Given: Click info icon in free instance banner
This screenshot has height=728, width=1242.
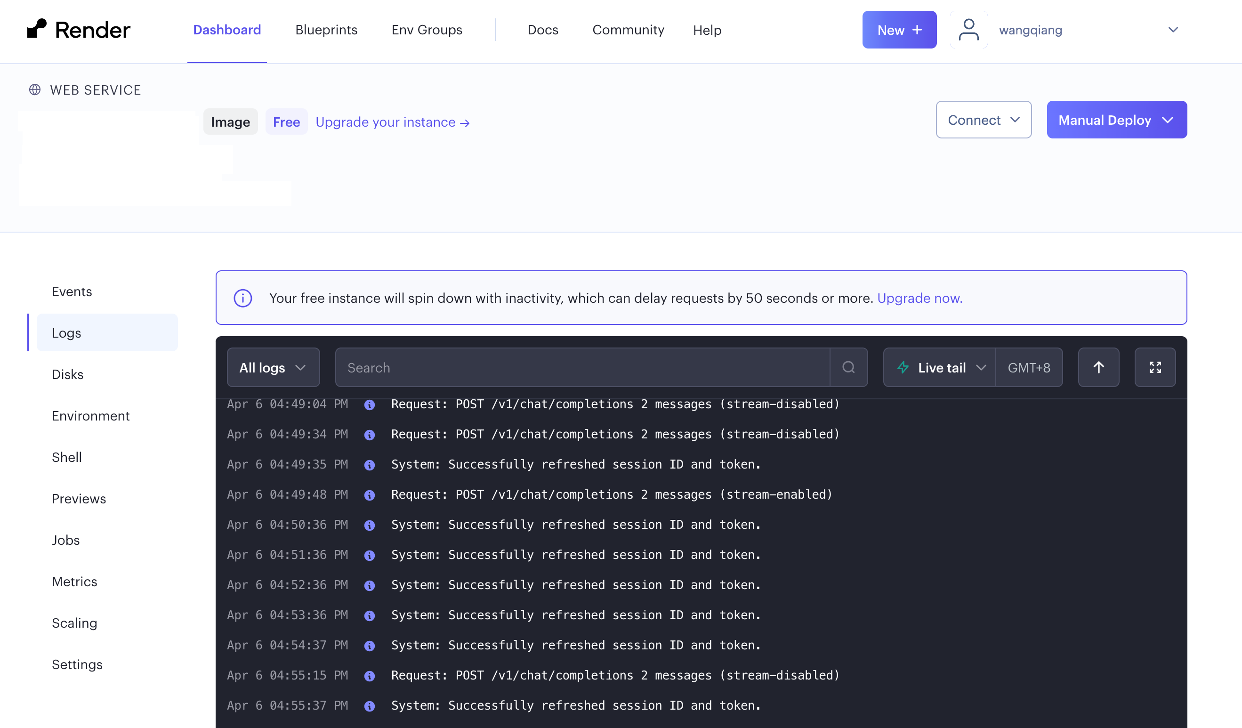Looking at the screenshot, I should click(x=243, y=298).
